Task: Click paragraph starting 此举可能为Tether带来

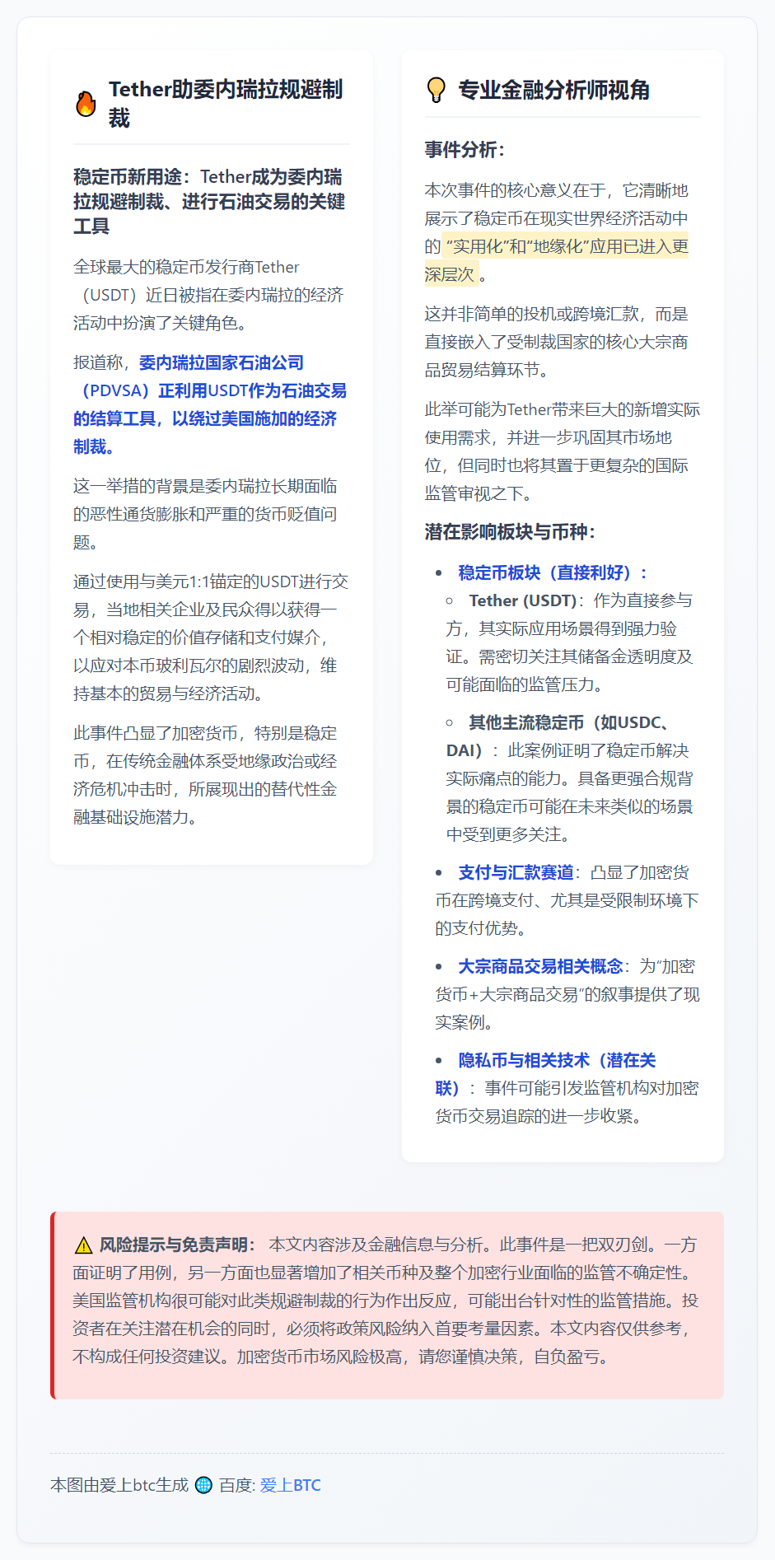Action: coord(563,451)
